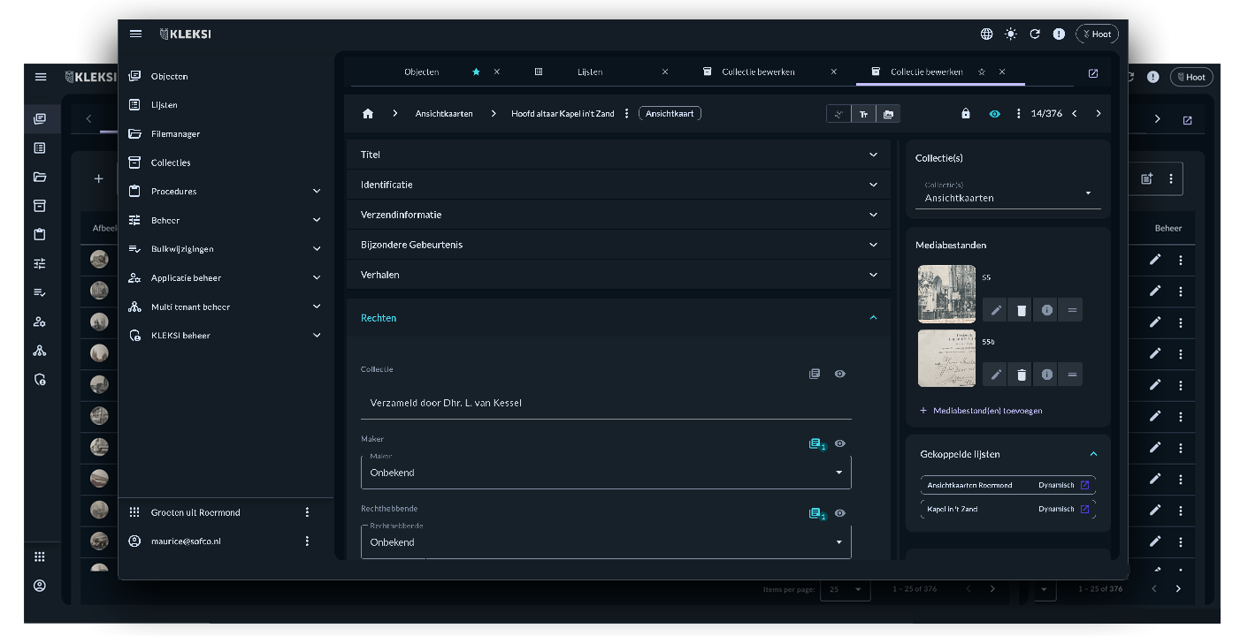The width and height of the screenshot is (1248, 636).
Task: Toggle the eye icon for the Rechthebbende field
Action: (839, 513)
